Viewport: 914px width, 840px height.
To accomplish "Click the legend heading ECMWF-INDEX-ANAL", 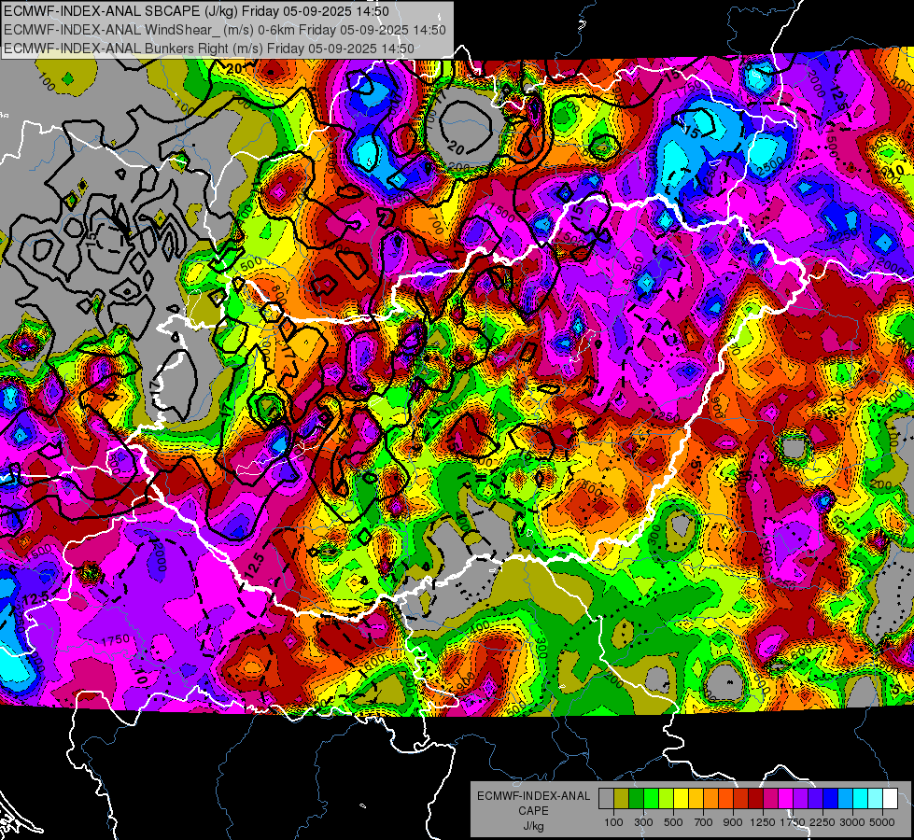I will click(533, 796).
